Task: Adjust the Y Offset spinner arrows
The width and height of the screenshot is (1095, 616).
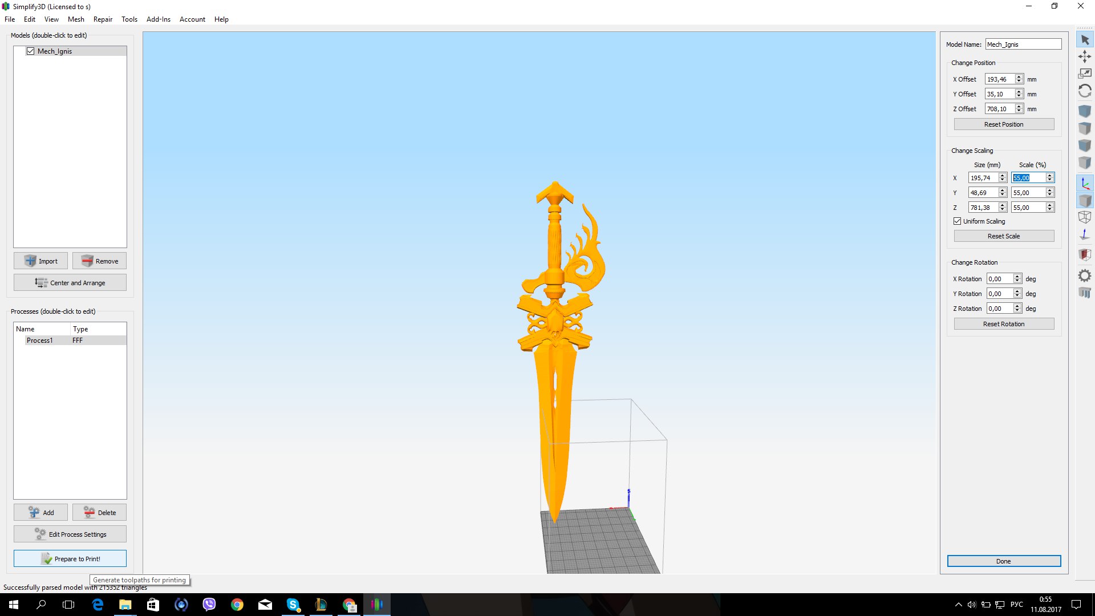Action: click(1019, 94)
